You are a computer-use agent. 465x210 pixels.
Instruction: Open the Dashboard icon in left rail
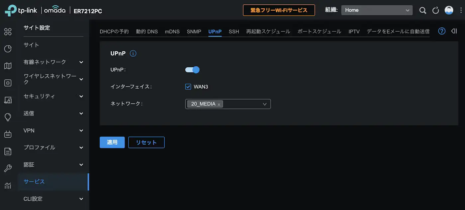point(8,32)
